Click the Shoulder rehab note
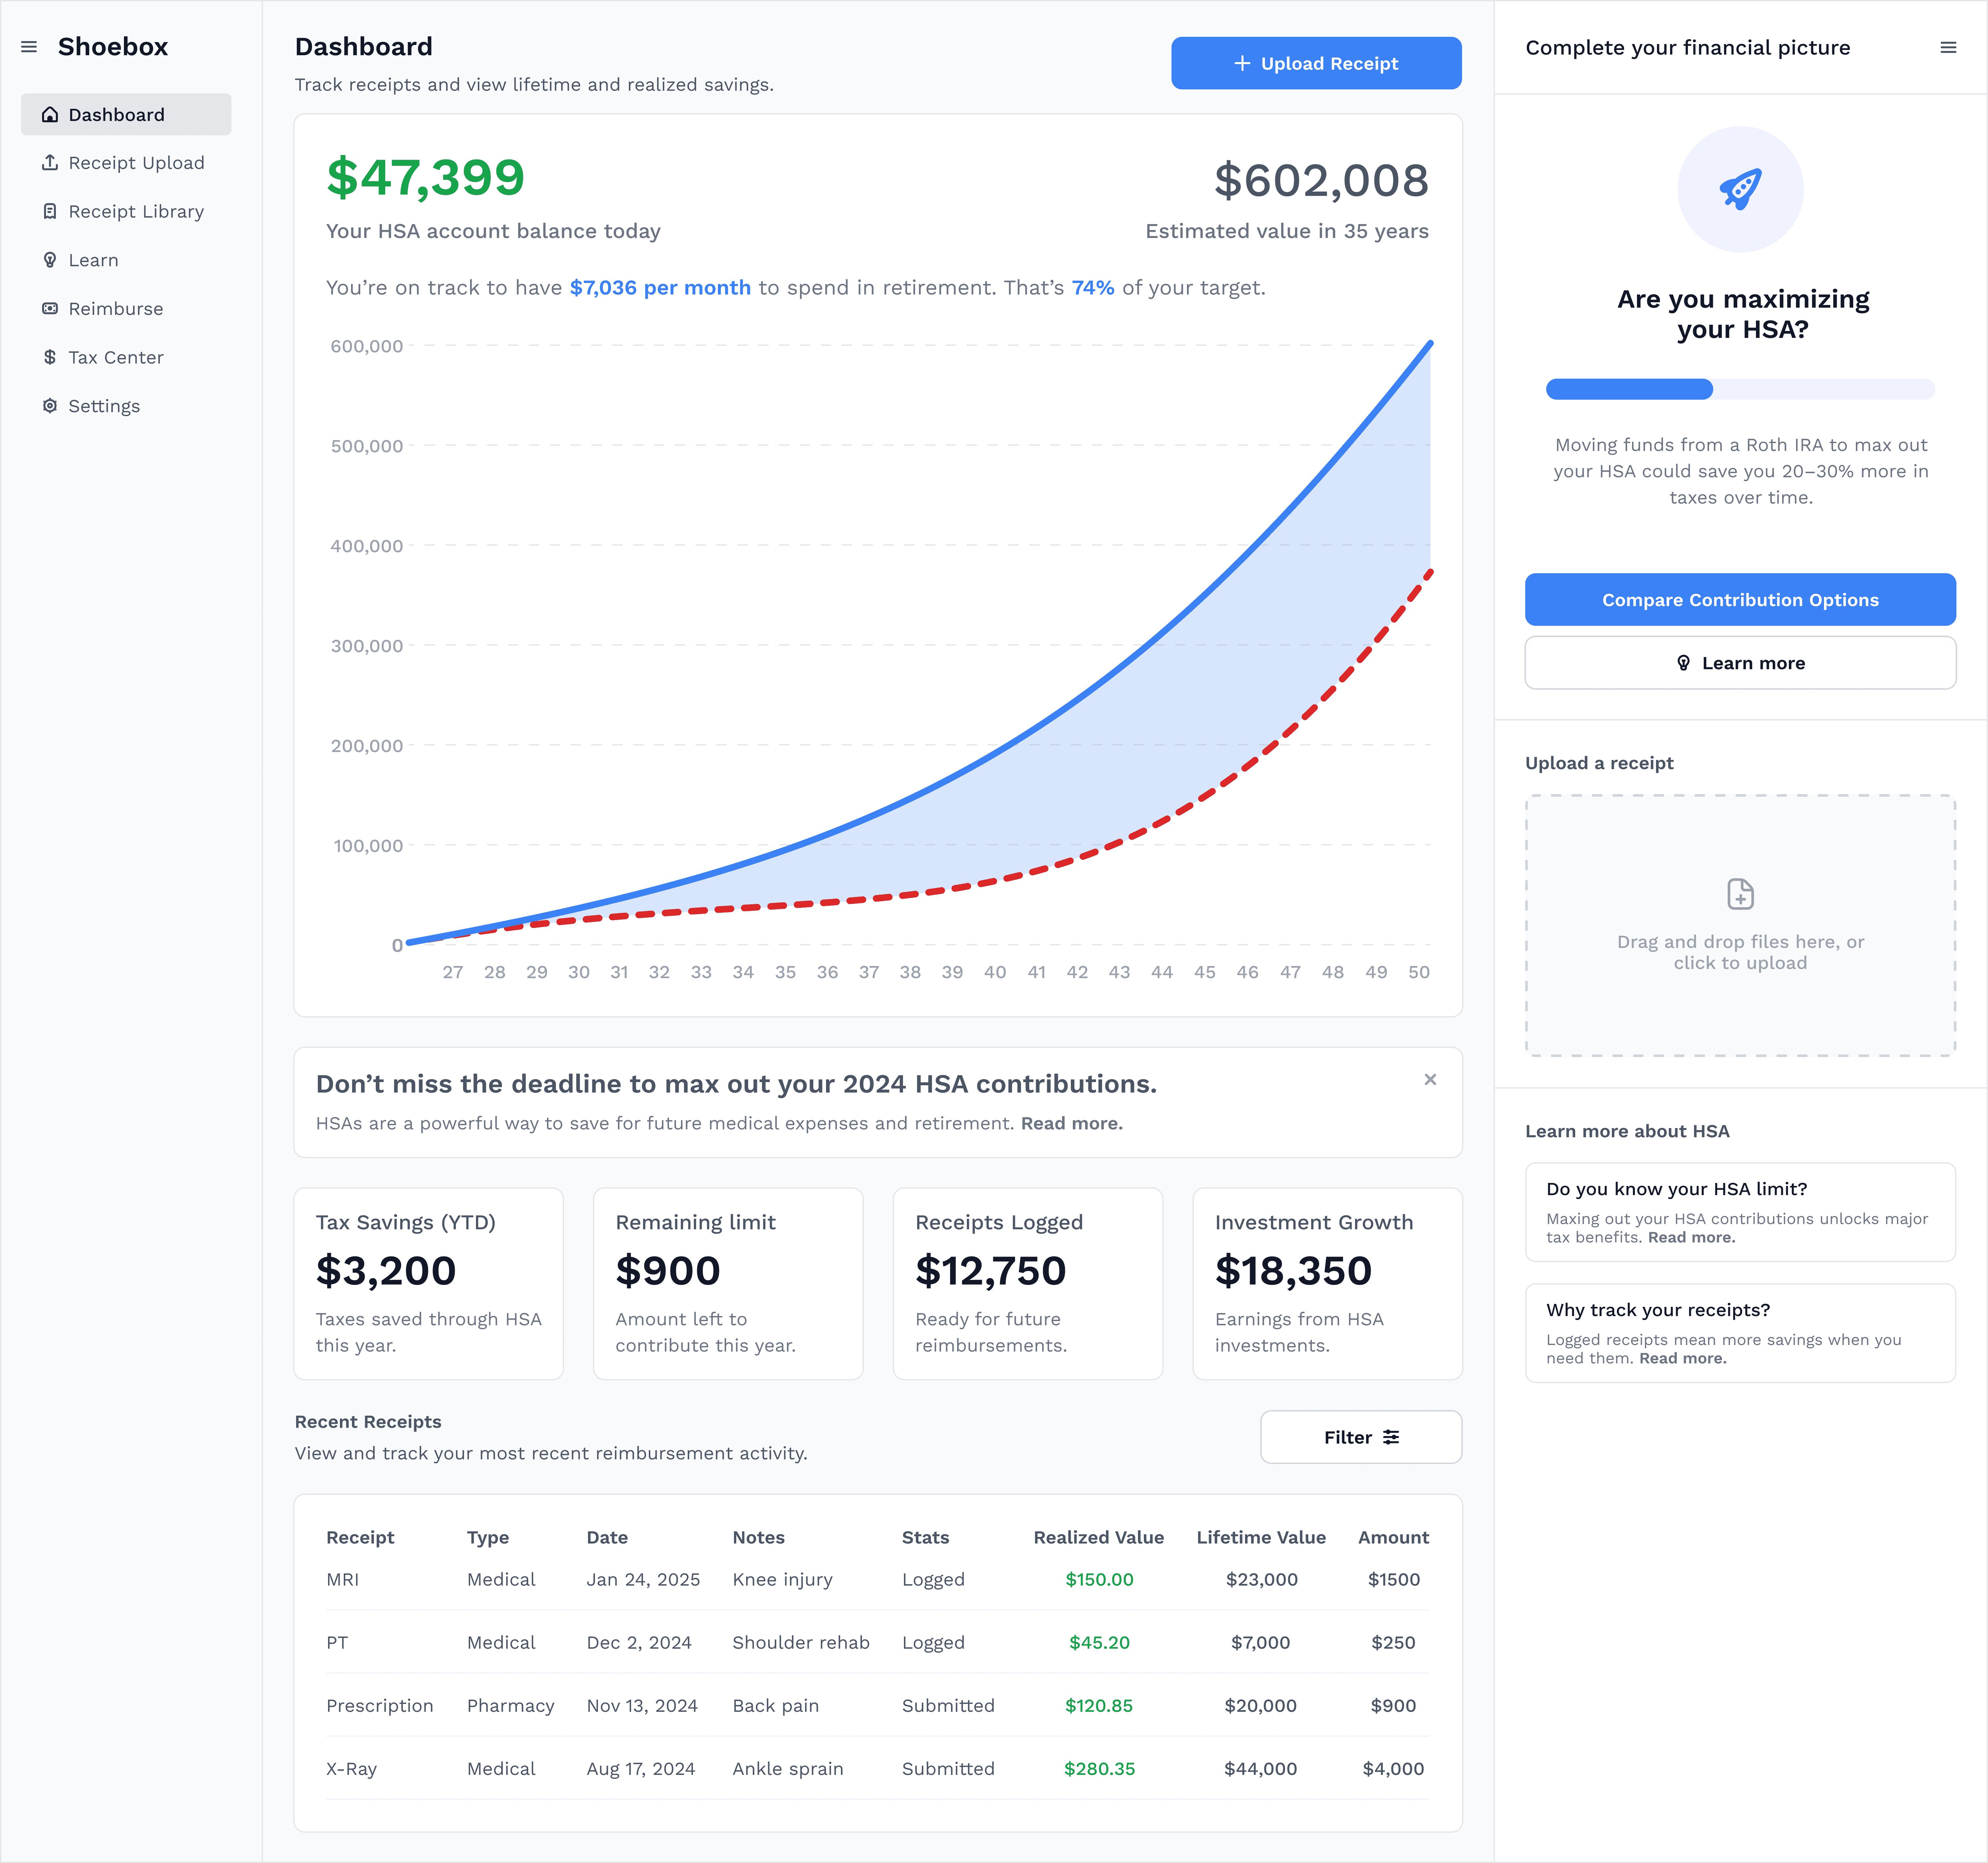The width and height of the screenshot is (1988, 1863). pos(801,1643)
